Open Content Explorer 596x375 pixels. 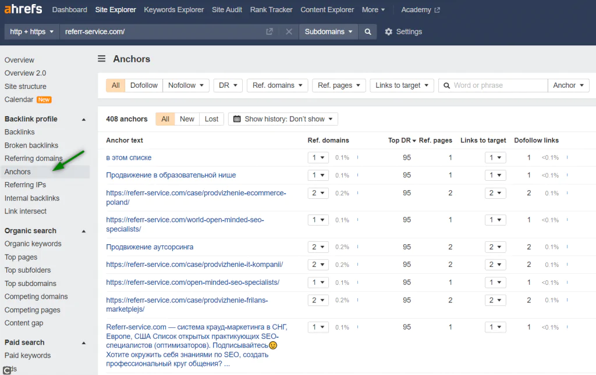tap(327, 10)
